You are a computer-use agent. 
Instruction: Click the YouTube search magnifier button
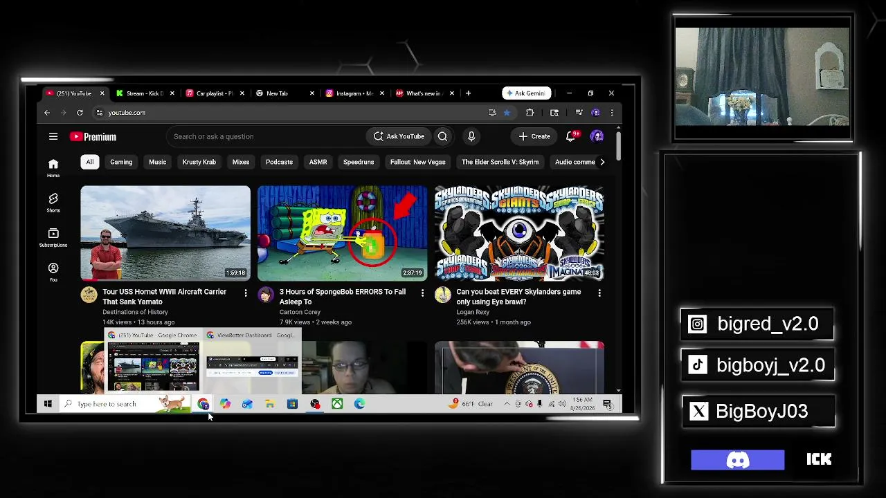point(442,136)
